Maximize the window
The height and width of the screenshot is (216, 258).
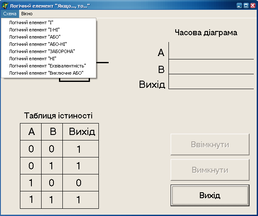(246, 6)
